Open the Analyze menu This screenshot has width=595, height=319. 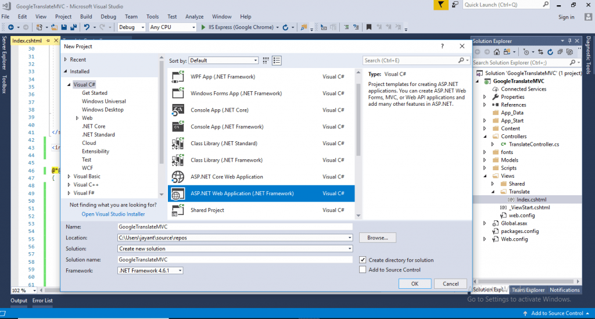point(194,17)
